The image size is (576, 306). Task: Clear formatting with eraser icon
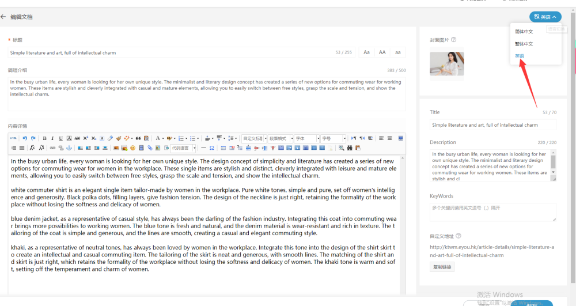pos(110,138)
